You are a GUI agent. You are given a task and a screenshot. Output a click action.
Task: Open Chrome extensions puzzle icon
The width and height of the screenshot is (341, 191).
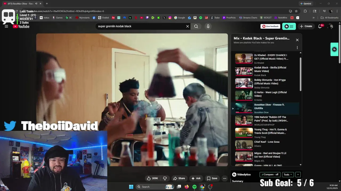pos(305,11)
